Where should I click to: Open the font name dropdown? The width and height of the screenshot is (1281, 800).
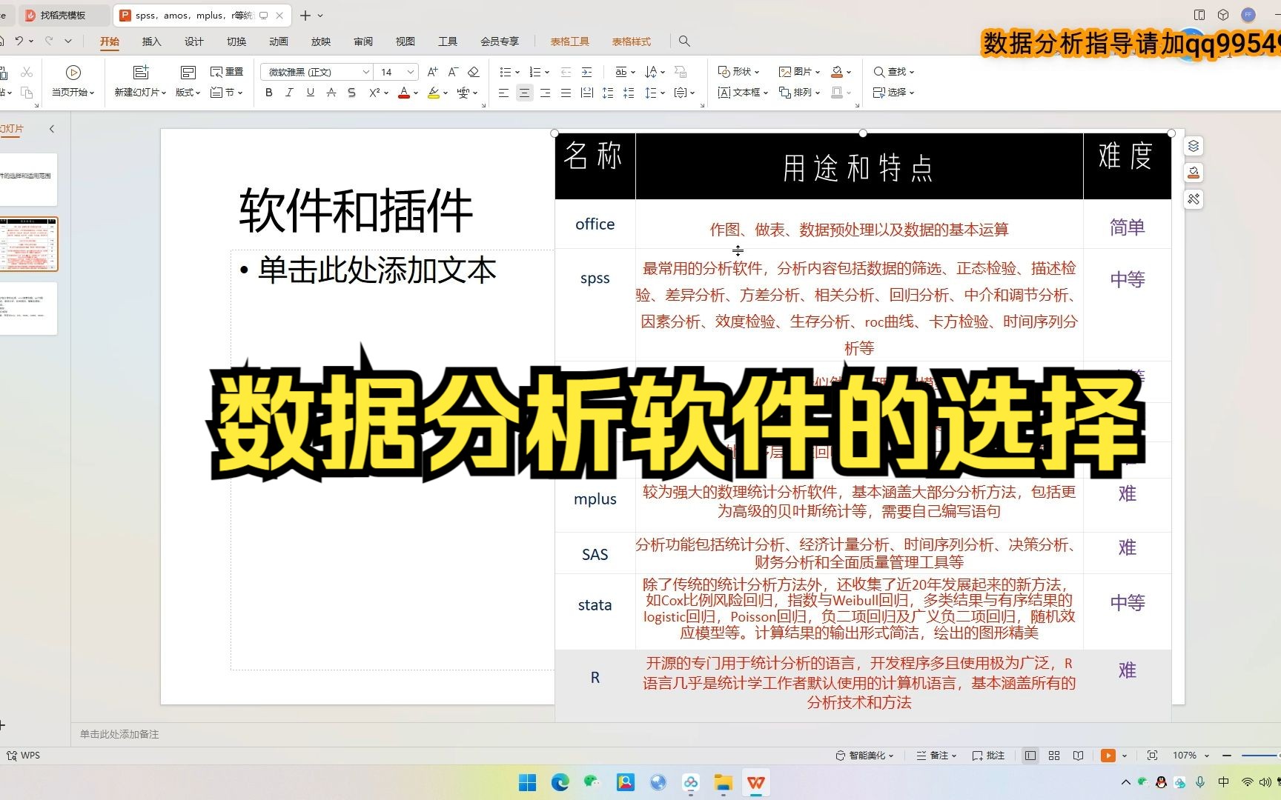coord(366,72)
